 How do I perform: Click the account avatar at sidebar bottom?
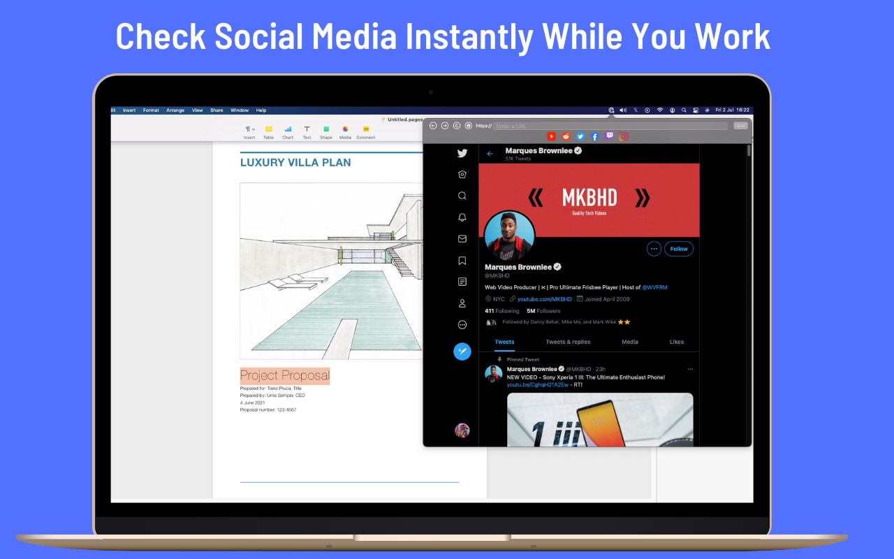pyautogui.click(x=462, y=430)
